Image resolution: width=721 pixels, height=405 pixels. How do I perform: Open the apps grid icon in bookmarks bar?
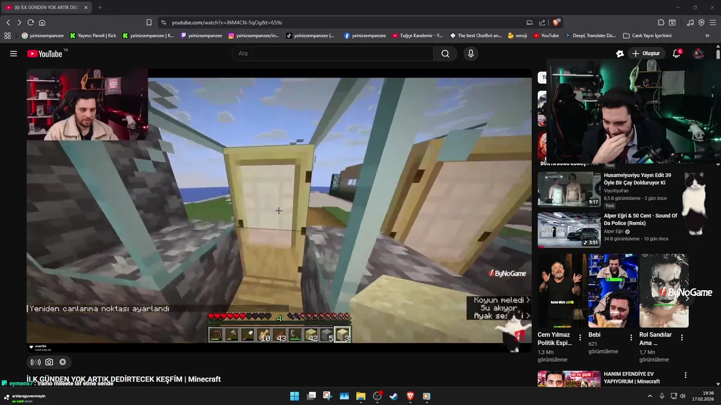[x=7, y=35]
